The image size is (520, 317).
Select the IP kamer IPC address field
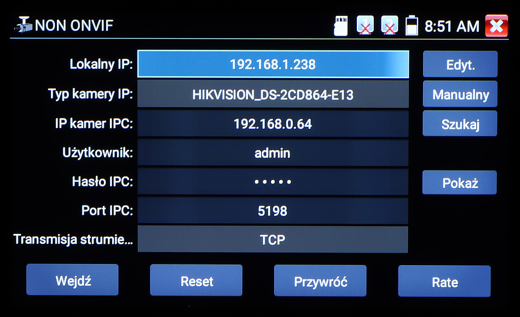pyautogui.click(x=273, y=124)
